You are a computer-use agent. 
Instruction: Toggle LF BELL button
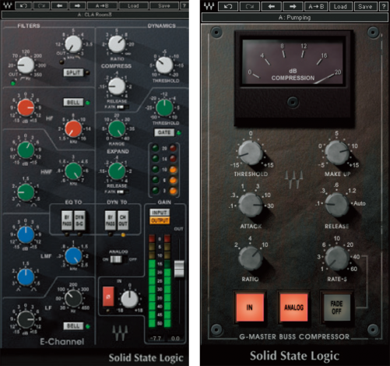[x=73, y=326]
